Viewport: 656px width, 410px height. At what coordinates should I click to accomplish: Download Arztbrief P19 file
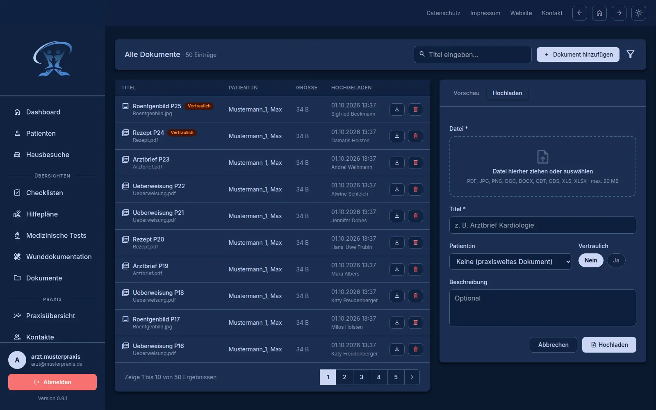pos(397,269)
